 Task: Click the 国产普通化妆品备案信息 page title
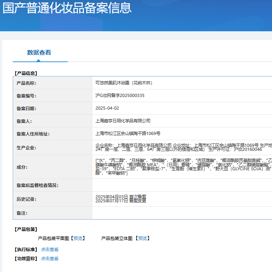click(x=67, y=8)
